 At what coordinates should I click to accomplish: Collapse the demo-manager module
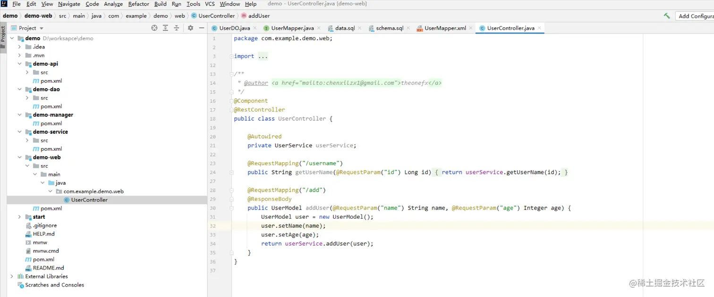coord(19,115)
